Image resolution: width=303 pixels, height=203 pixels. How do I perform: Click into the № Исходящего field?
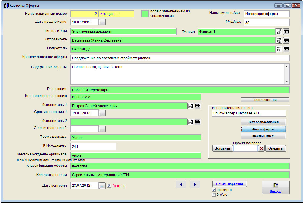tap(93, 146)
